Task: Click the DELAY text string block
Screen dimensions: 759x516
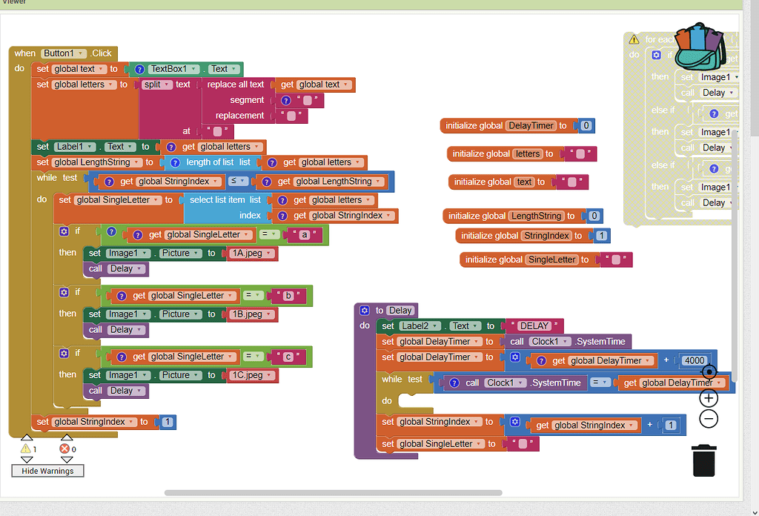Action: (537, 325)
